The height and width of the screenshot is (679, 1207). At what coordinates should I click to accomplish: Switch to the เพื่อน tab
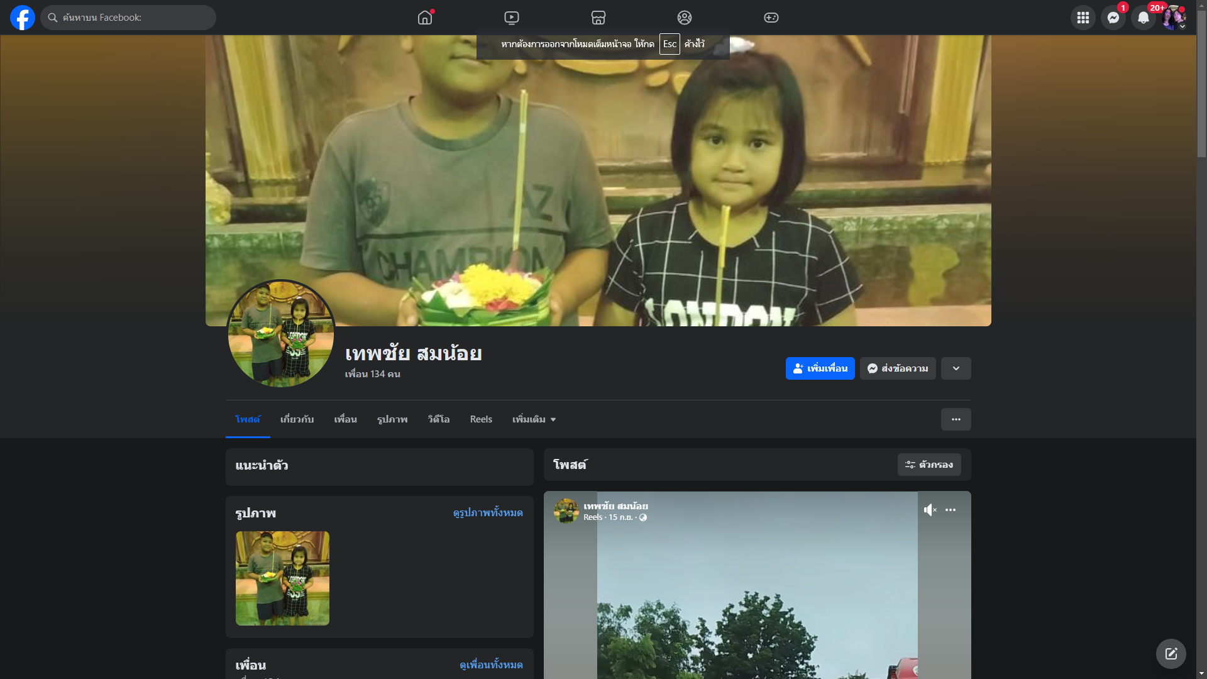coord(345,419)
